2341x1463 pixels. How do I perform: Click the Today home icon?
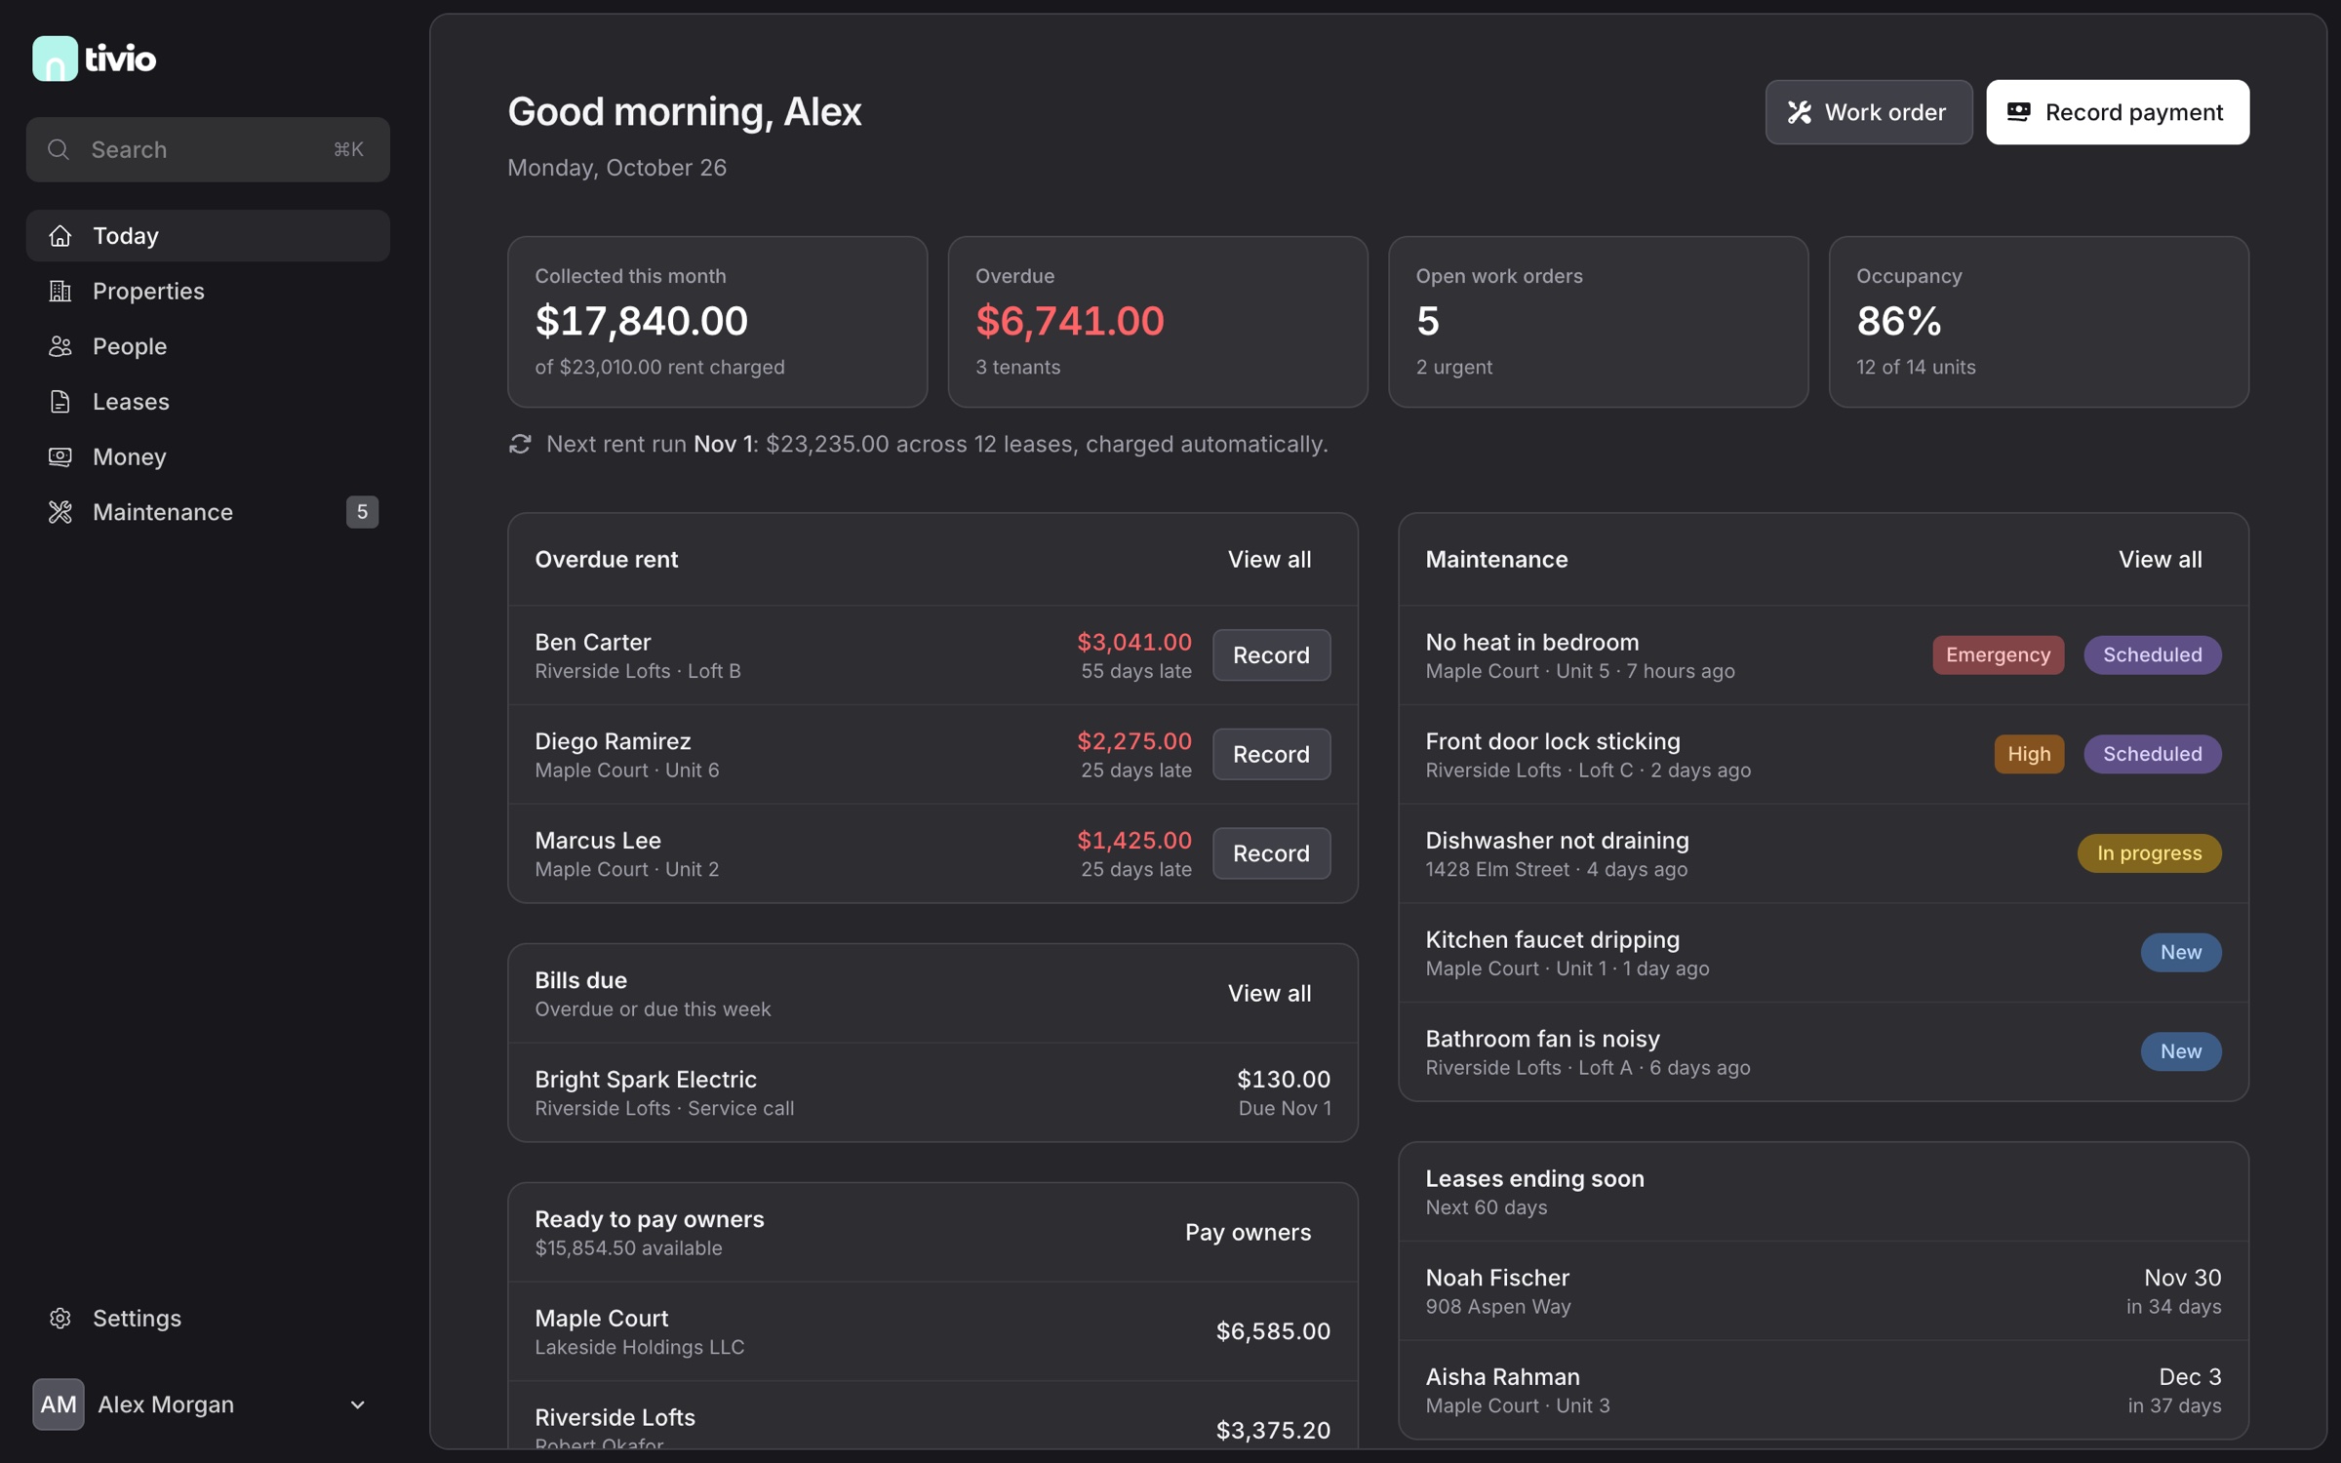click(x=60, y=235)
